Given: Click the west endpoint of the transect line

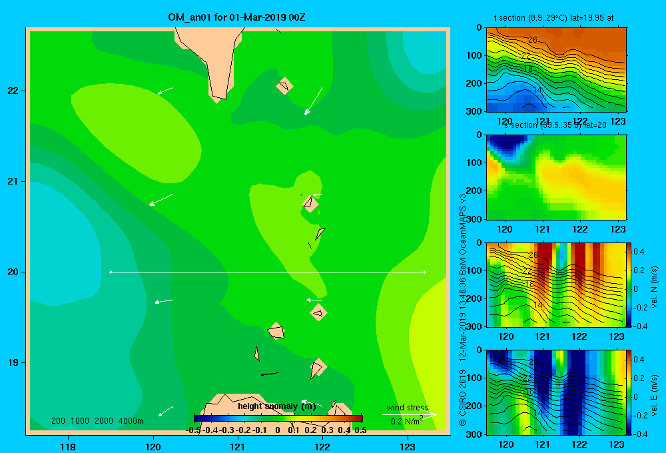Looking at the screenshot, I should coord(111,272).
